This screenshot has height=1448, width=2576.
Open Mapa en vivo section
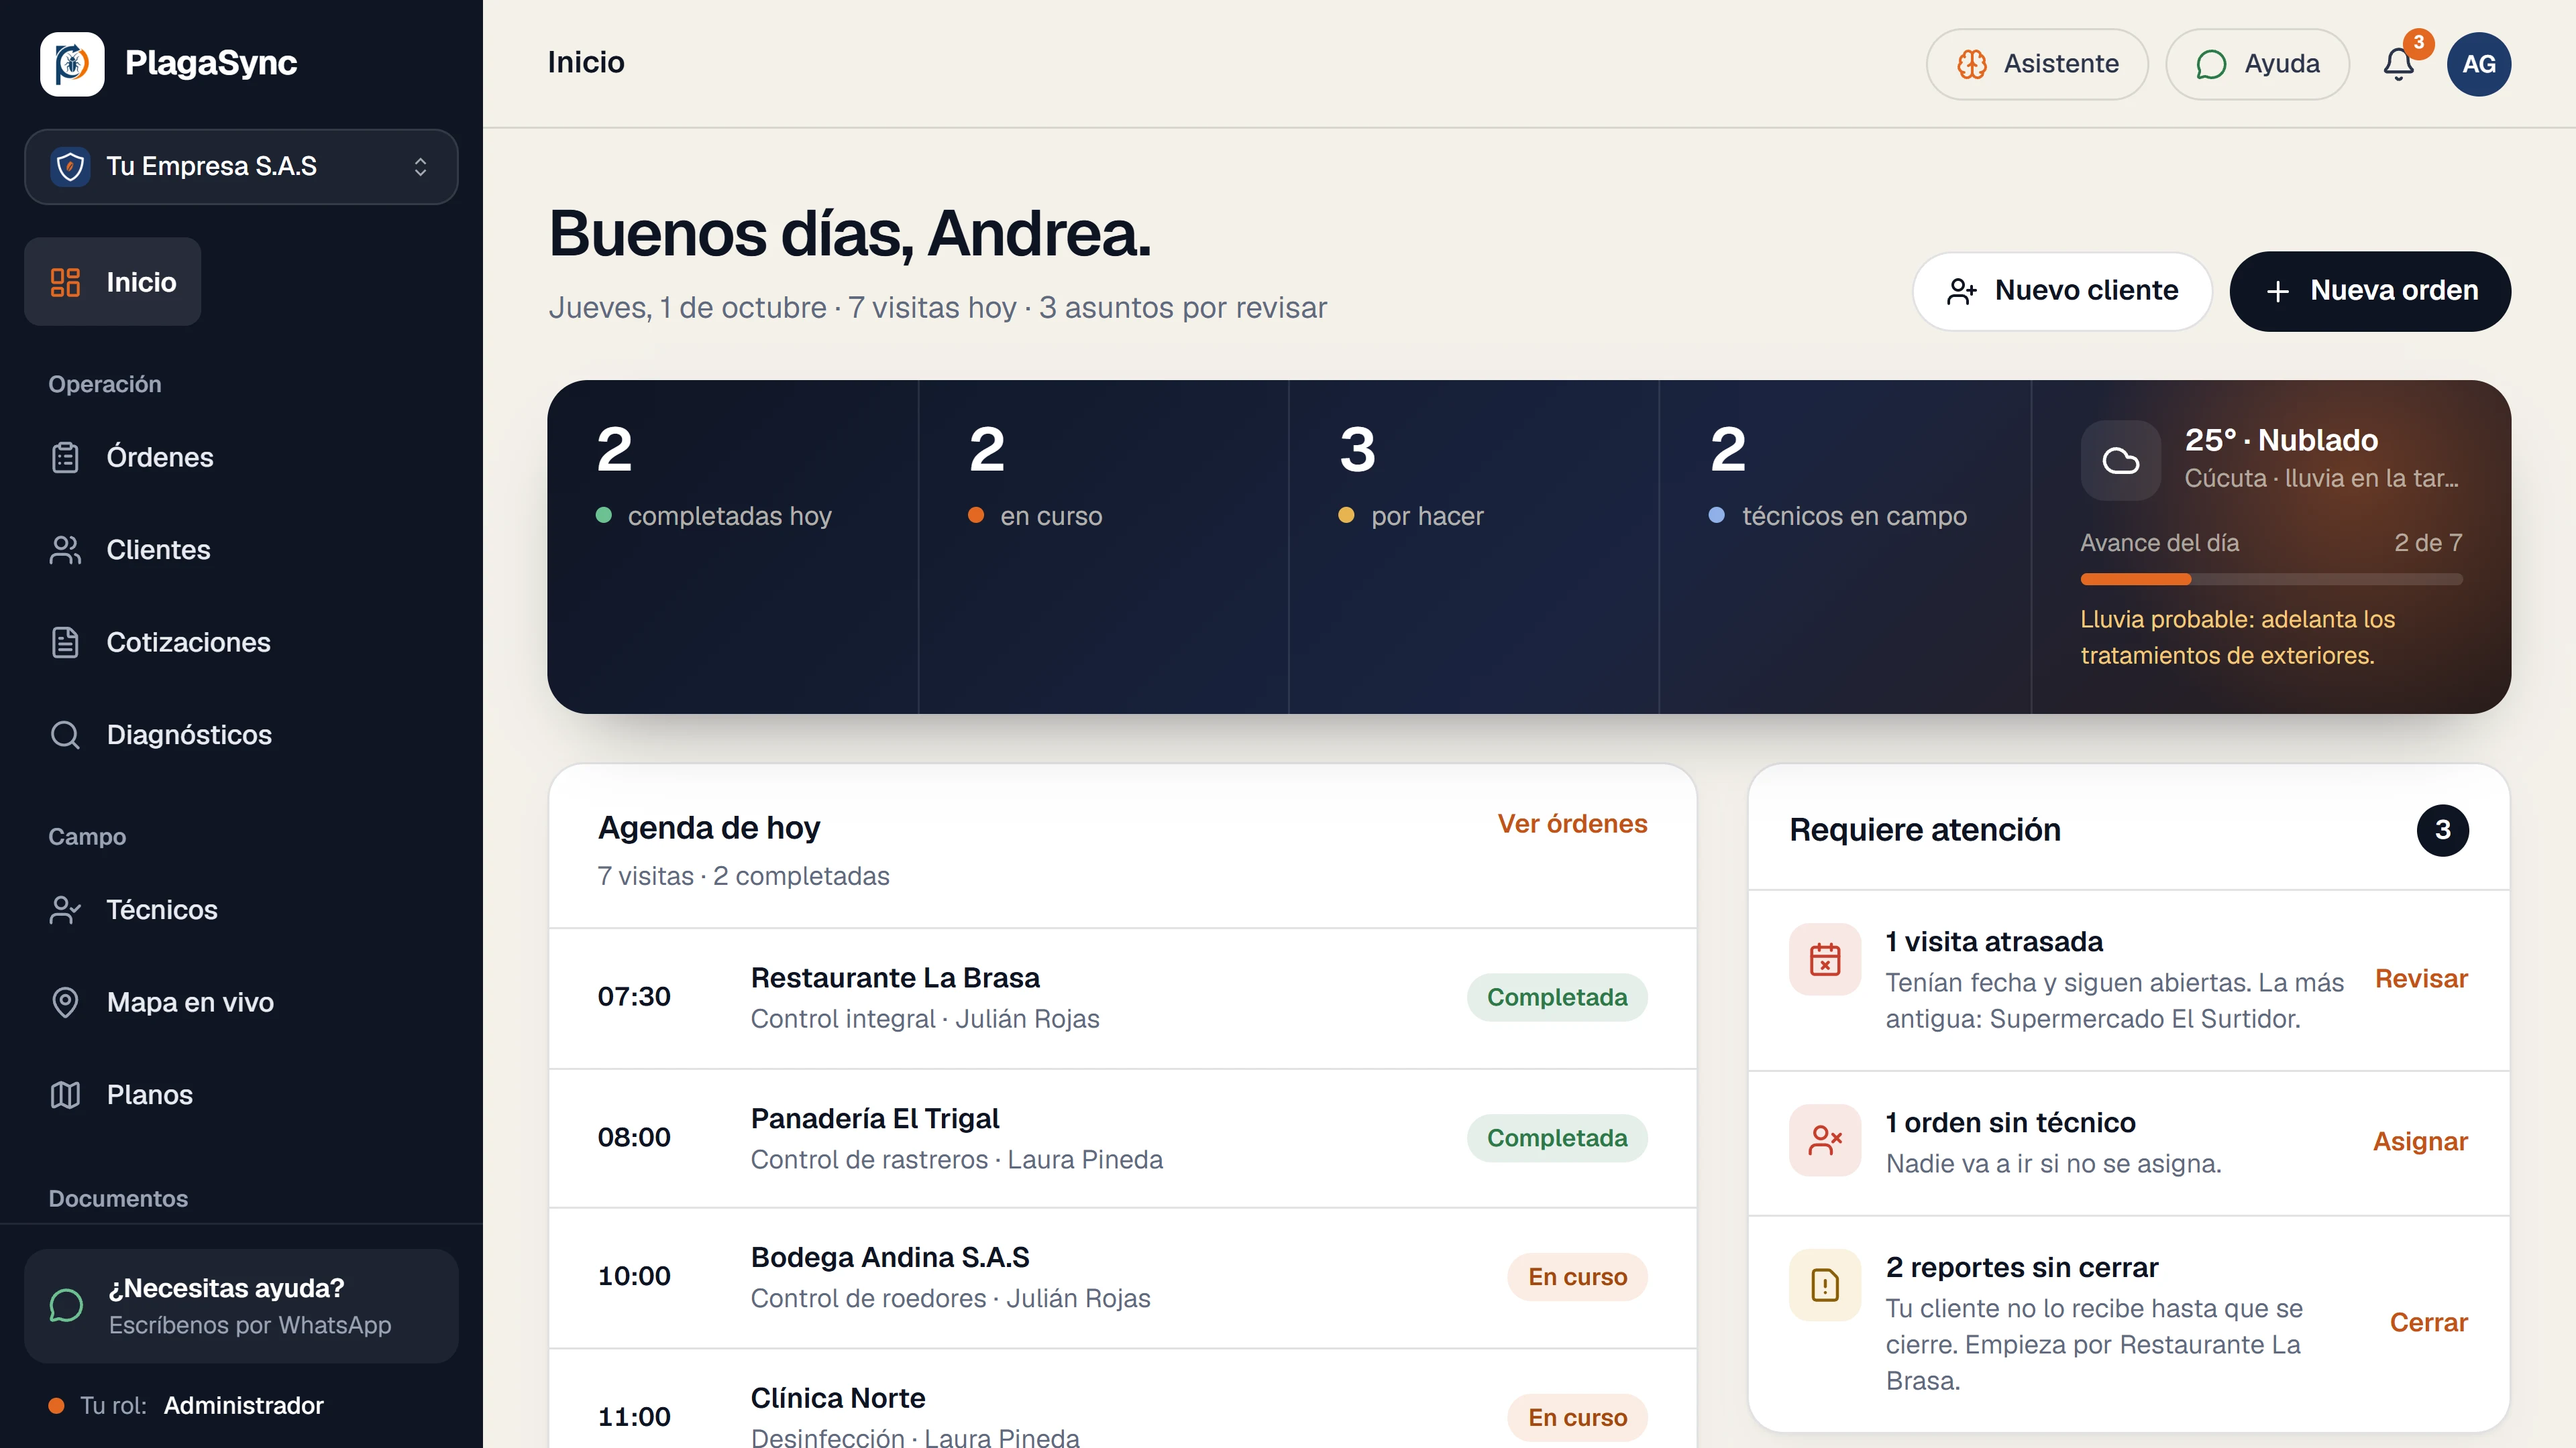tap(241, 1002)
